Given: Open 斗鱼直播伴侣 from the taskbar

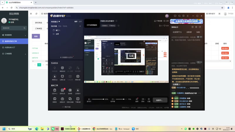Looking at the screenshot, I should pos(84,129).
